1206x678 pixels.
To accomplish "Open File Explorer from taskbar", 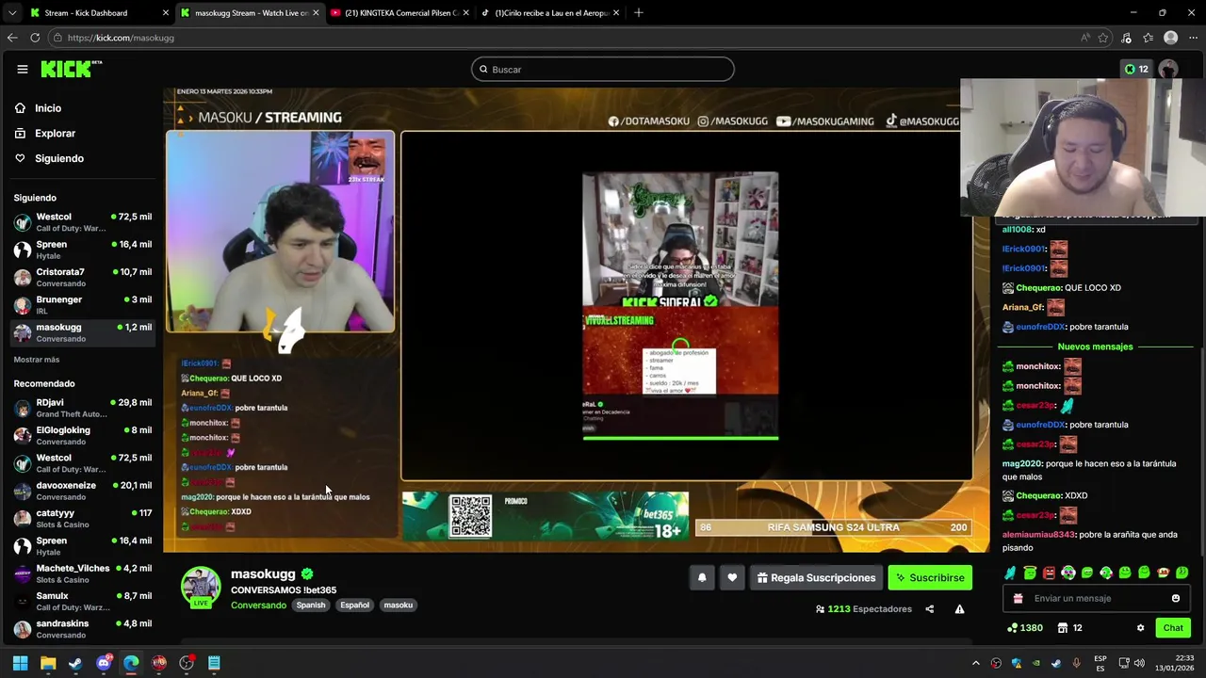I will [48, 663].
